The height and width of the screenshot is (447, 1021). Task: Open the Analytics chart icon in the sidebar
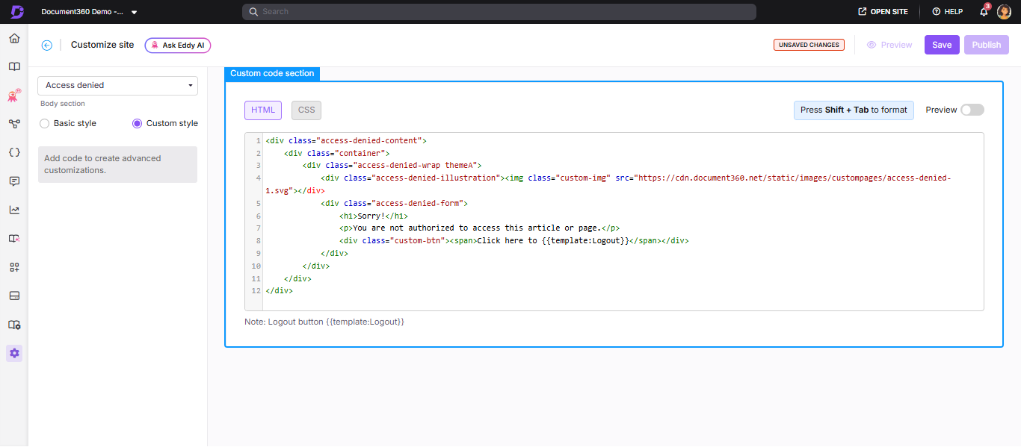[14, 210]
